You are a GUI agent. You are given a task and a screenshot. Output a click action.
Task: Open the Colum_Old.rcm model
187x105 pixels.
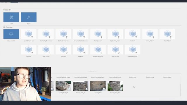(150, 34)
